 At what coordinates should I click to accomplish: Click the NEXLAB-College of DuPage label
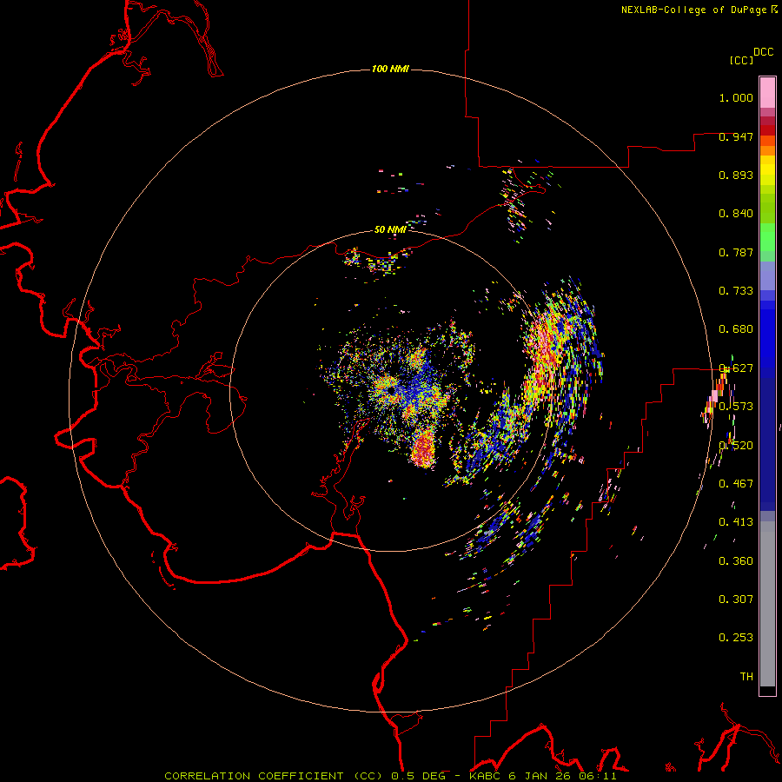[693, 10]
